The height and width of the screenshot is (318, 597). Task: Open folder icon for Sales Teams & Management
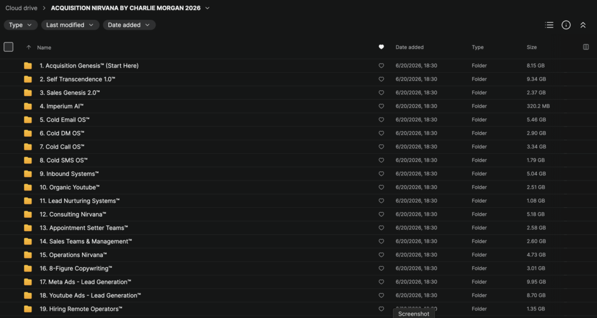point(28,242)
